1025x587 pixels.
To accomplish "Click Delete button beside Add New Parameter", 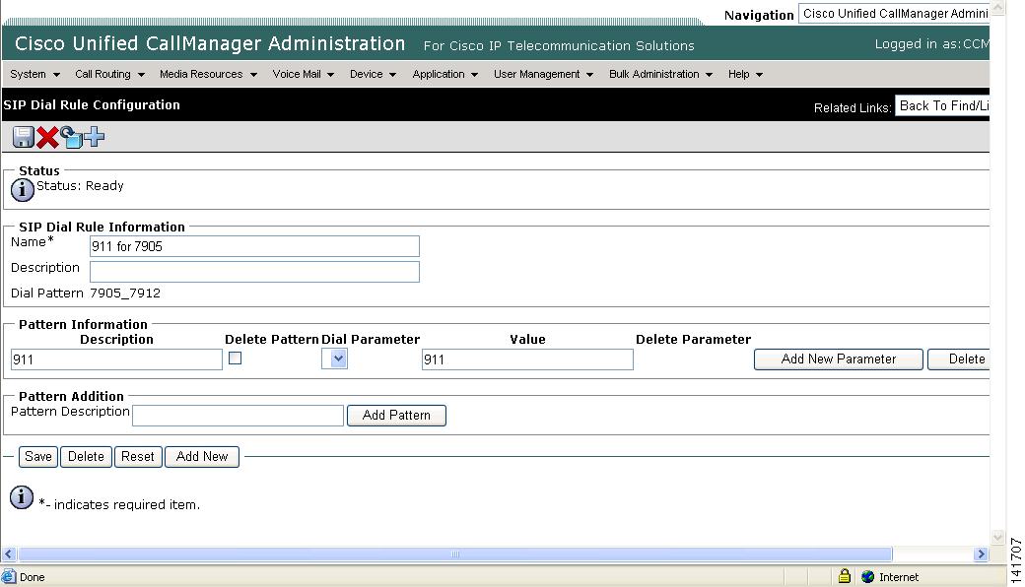I will pos(959,359).
